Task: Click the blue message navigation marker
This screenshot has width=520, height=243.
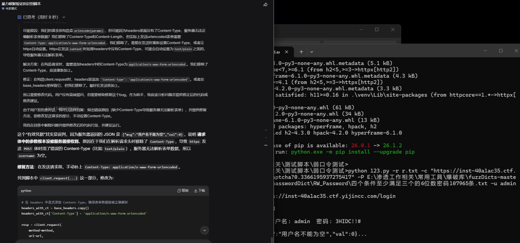Action: click(266, 145)
